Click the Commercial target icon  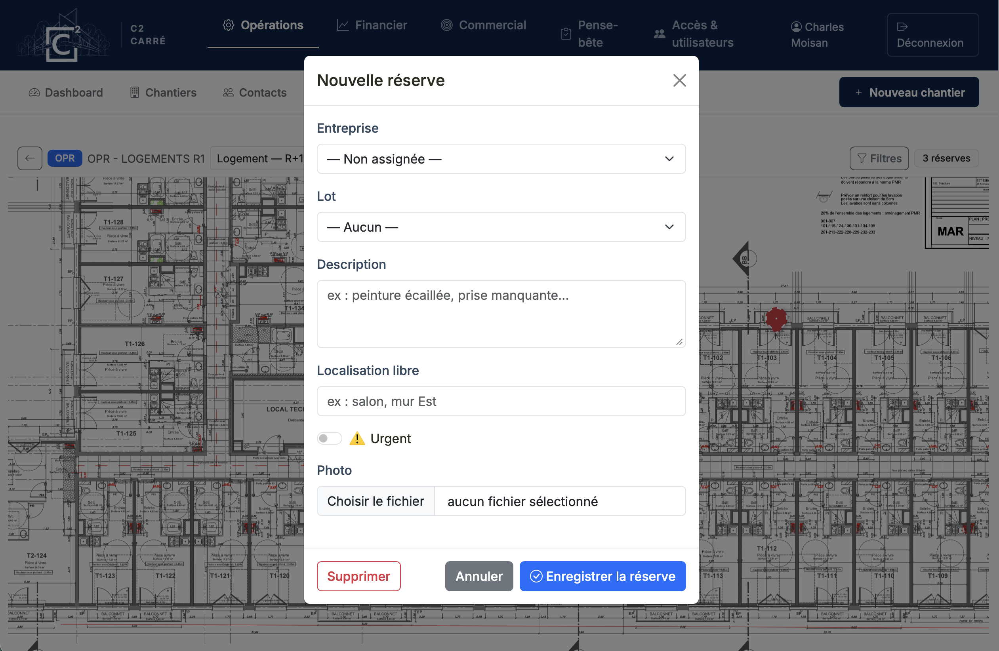[x=446, y=25]
